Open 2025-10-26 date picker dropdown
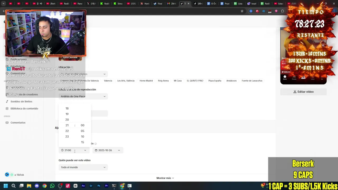The image size is (338, 190). coord(107,150)
